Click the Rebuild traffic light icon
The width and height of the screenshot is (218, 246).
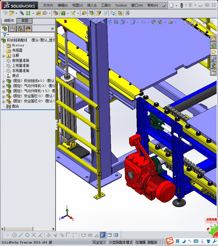tap(181, 5)
